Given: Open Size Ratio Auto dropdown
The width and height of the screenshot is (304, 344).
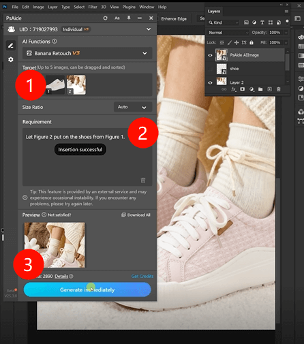Looking at the screenshot, I should 133,107.
